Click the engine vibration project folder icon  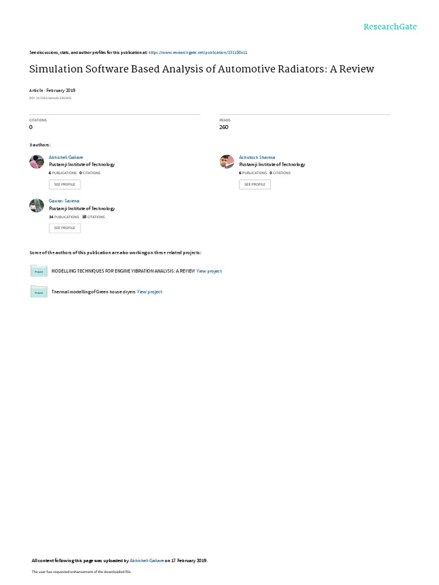[39, 270]
